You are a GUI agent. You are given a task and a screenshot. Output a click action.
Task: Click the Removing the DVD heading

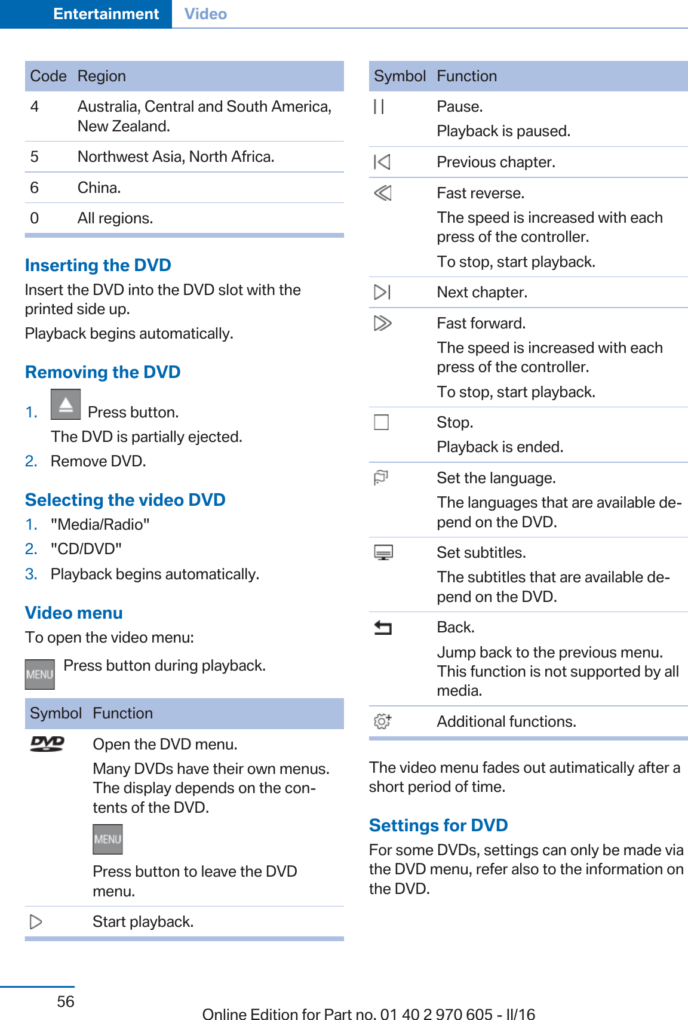[103, 372]
